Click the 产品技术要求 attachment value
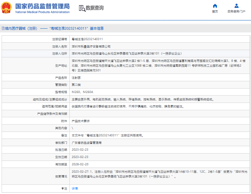251x194 pixels. (81, 121)
